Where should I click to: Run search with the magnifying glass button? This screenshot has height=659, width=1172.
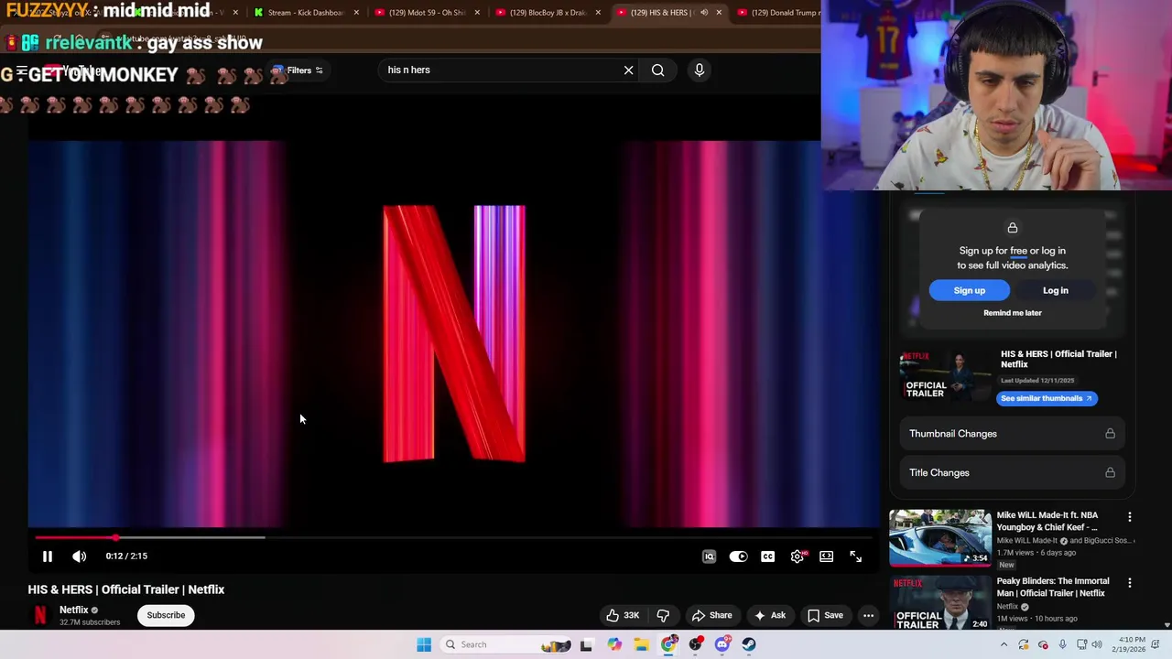pyautogui.click(x=657, y=70)
